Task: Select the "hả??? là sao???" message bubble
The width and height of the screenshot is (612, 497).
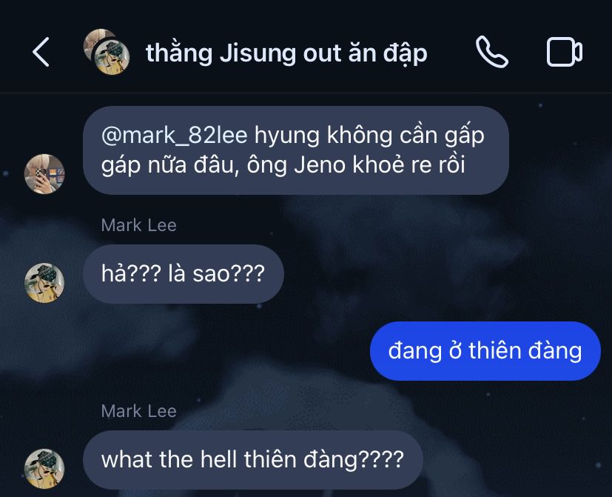Action: [184, 274]
